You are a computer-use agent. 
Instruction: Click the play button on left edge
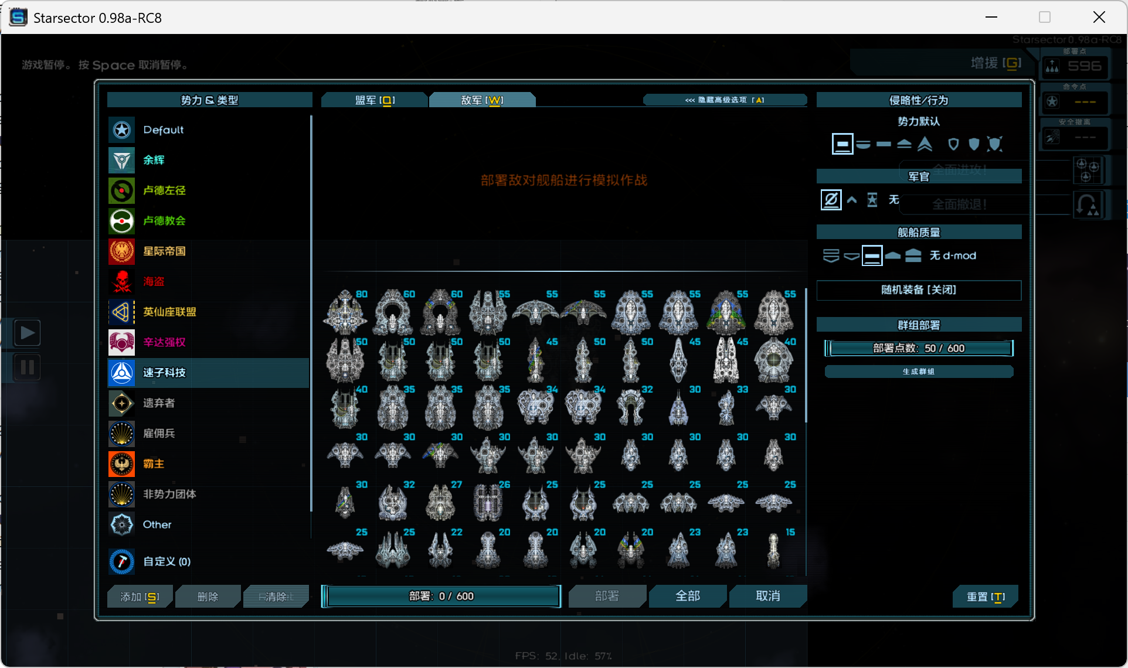click(27, 333)
